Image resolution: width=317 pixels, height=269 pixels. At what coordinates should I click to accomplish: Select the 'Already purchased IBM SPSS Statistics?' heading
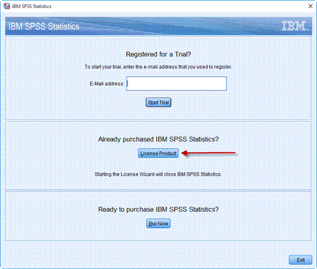158,139
